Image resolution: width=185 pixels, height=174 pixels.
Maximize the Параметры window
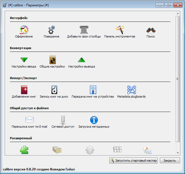pos(169,5)
